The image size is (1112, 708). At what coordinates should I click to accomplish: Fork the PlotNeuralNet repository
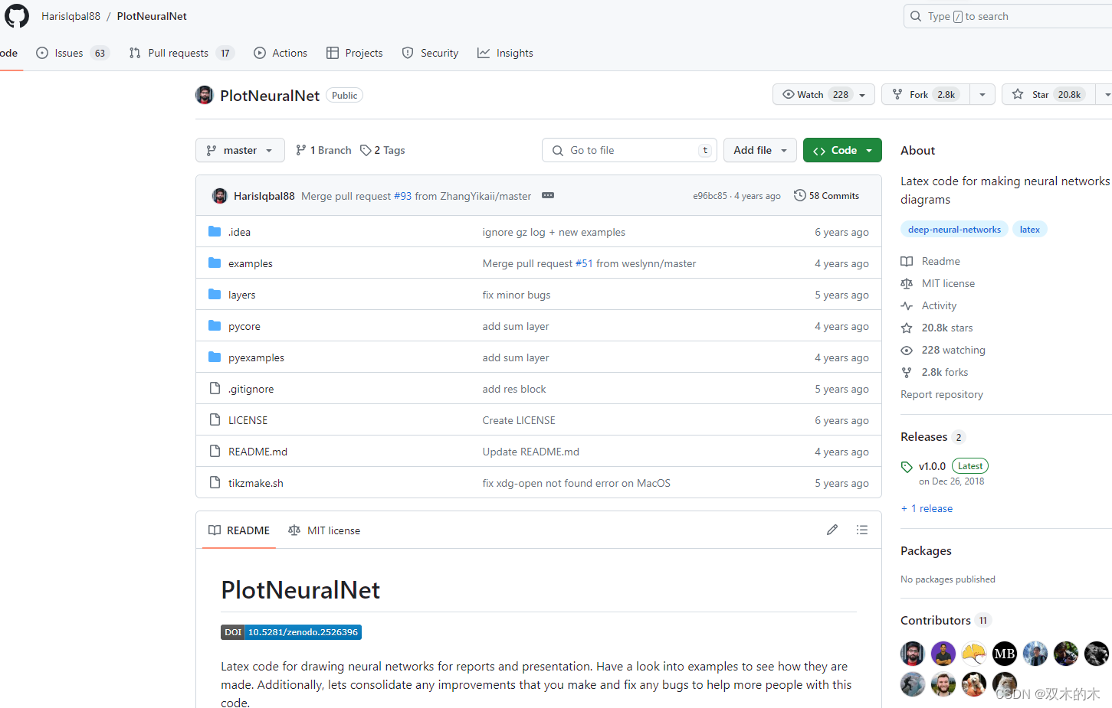(926, 94)
